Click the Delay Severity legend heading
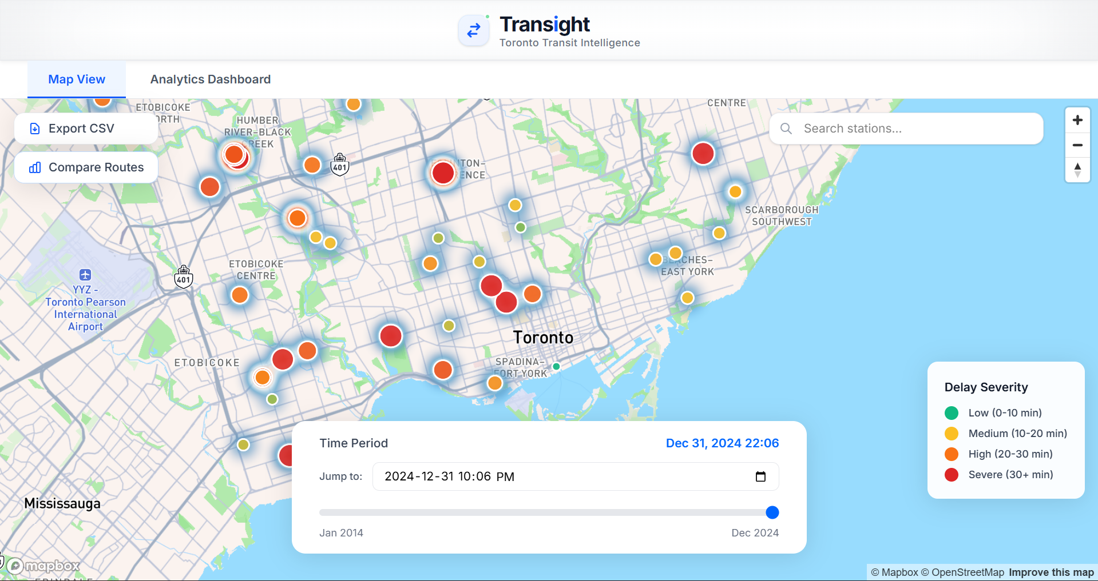Screen dimensions: 1098x581 (986, 387)
